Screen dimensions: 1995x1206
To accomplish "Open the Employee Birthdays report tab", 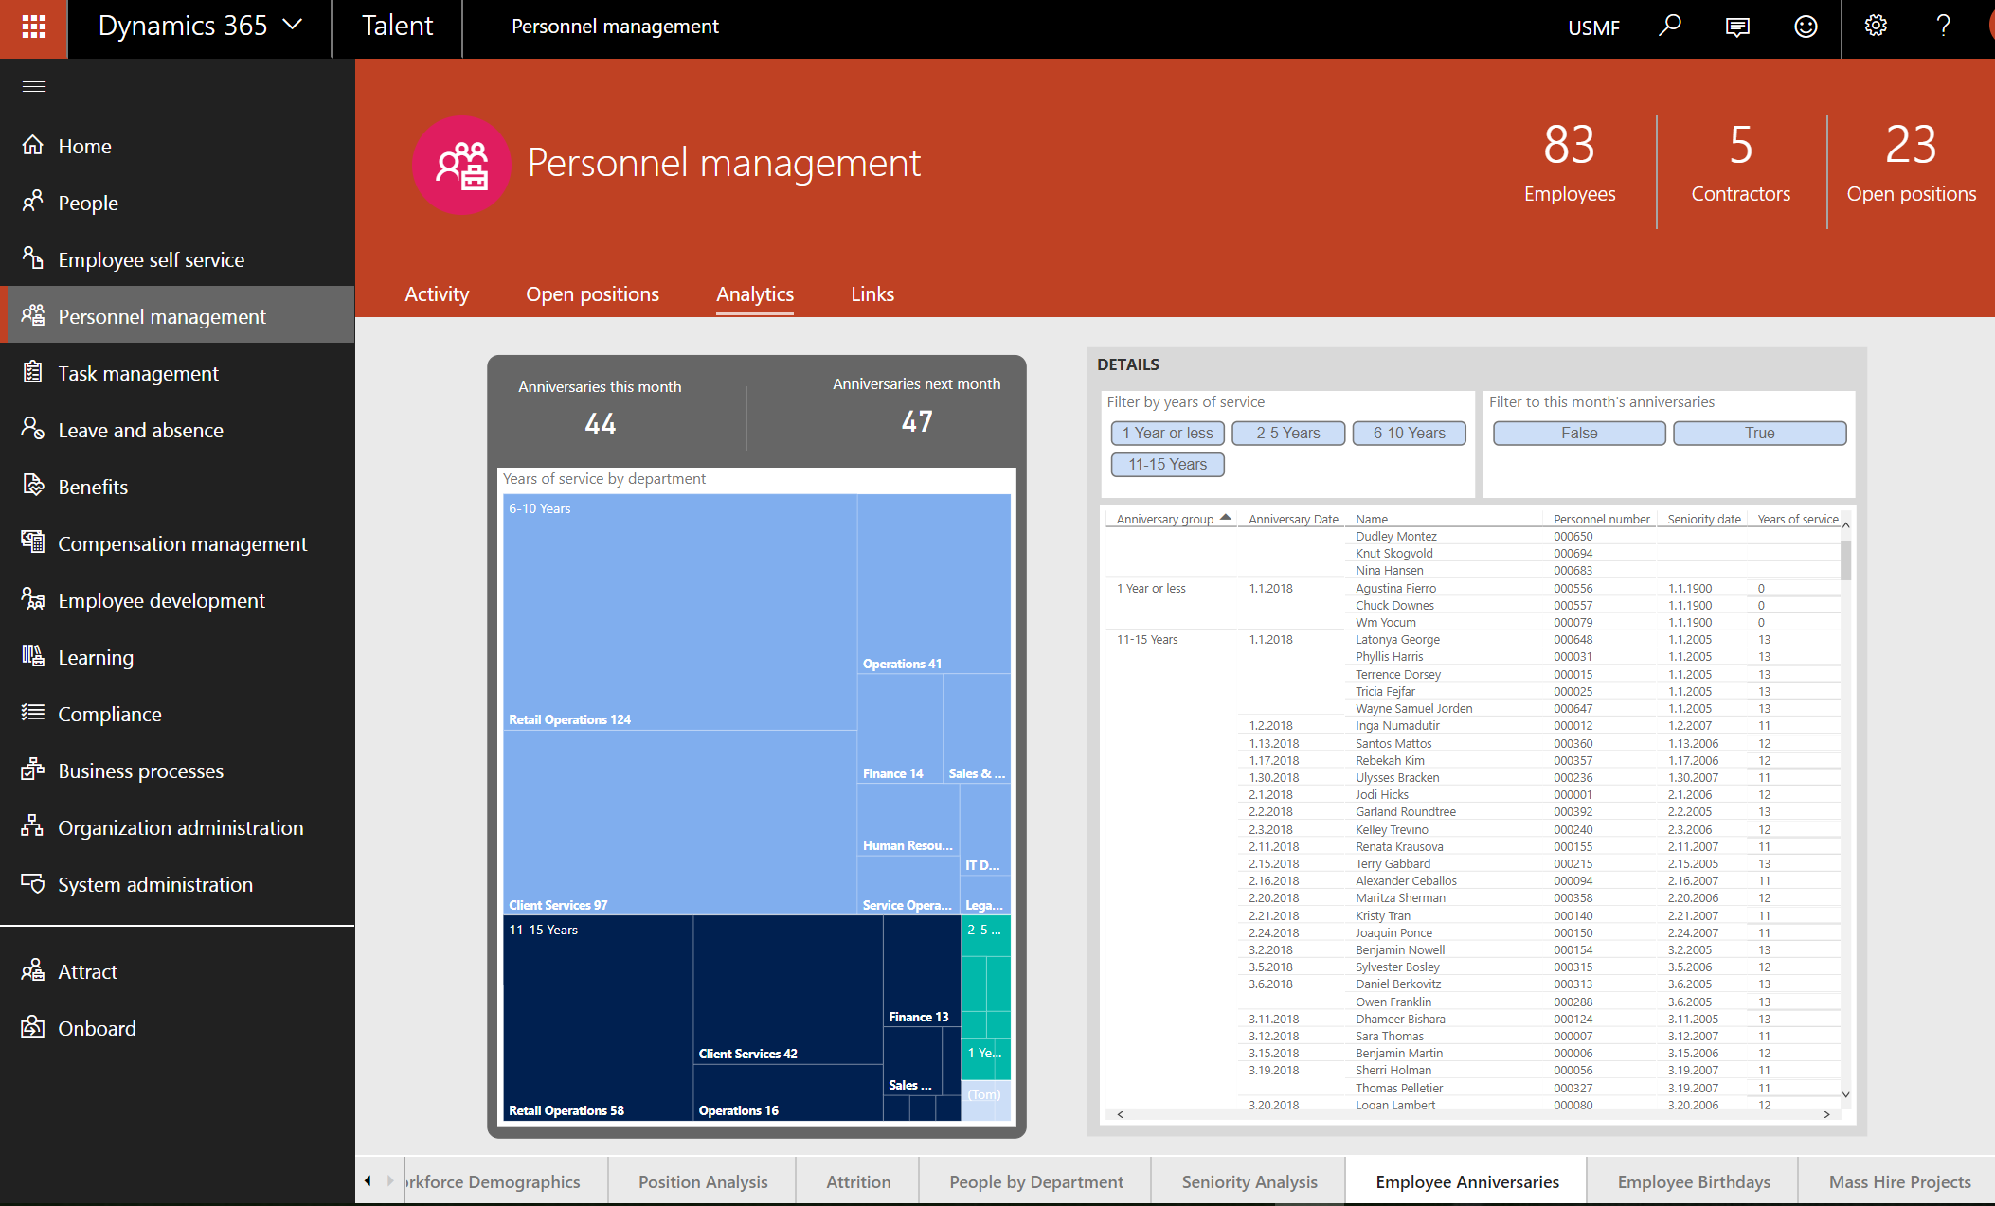I will tap(1693, 1181).
